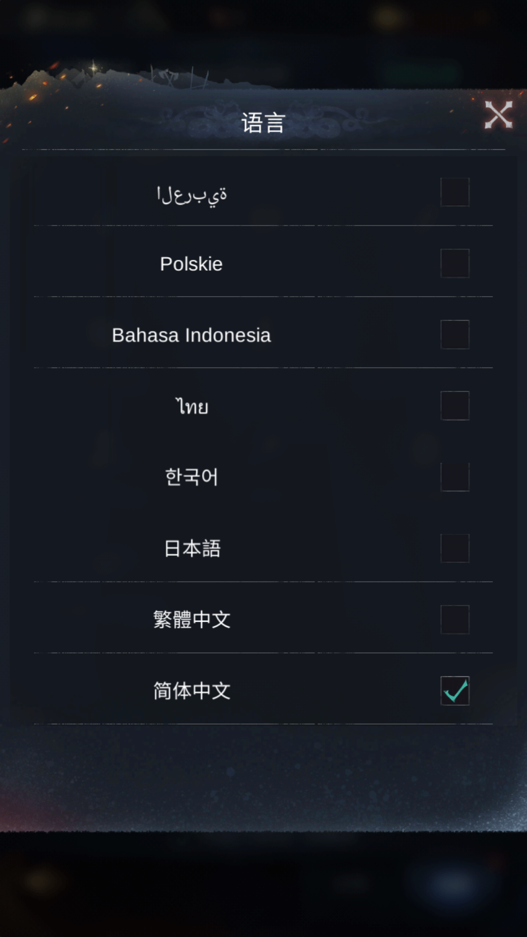527x937 pixels.
Task: Toggle the checked 简体中文 checkbox
Action: click(x=455, y=691)
